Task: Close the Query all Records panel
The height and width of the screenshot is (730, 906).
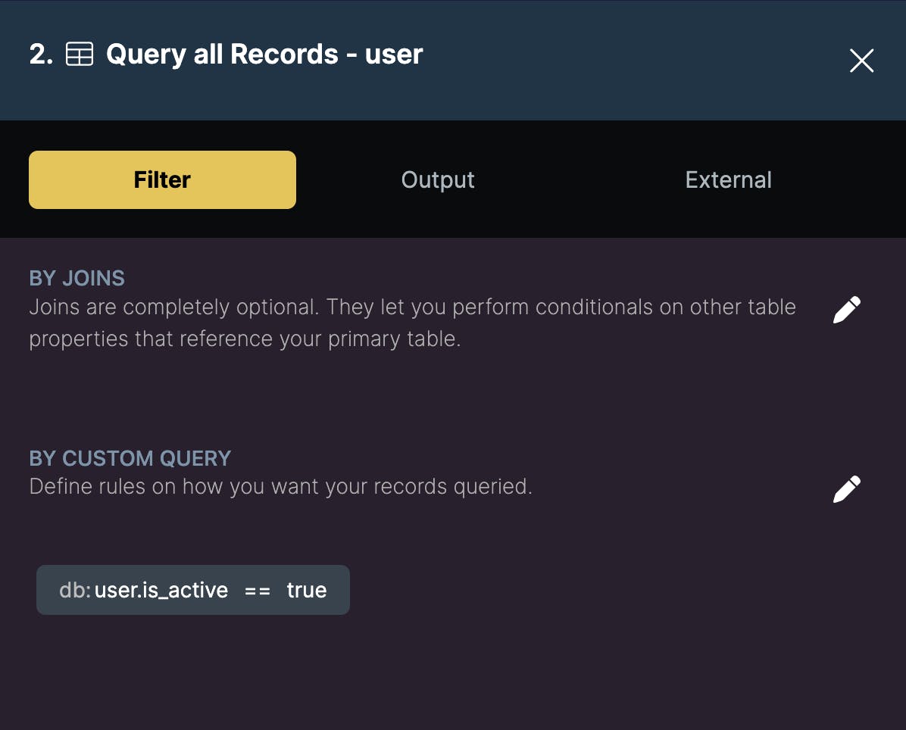Action: pos(861,61)
